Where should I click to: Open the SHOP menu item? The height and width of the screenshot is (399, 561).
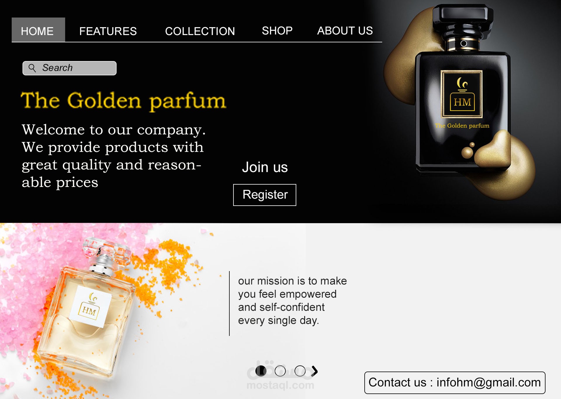tap(277, 31)
